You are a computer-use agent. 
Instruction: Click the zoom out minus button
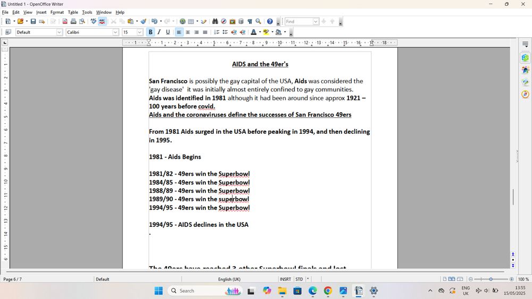point(471,279)
